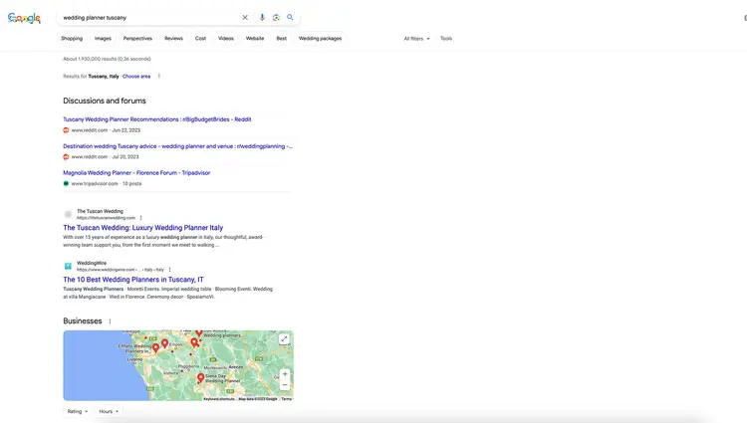Click the magnifying glass search button
Viewport: 747px width, 423px height.
290,17
